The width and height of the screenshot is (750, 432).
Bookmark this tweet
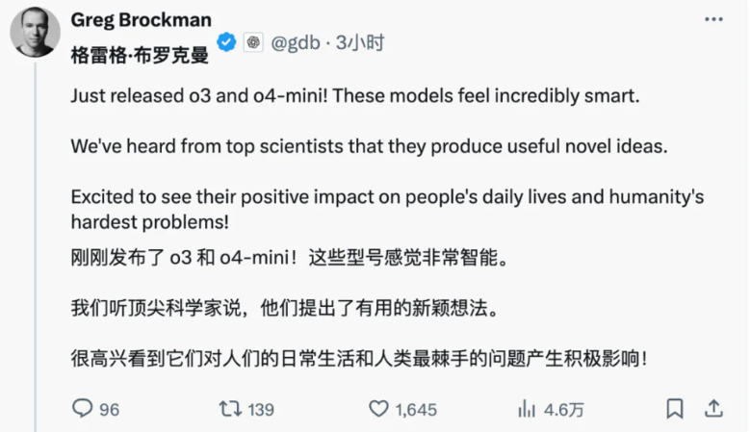point(675,409)
